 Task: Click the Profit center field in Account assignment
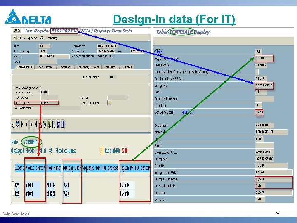point(49,102)
